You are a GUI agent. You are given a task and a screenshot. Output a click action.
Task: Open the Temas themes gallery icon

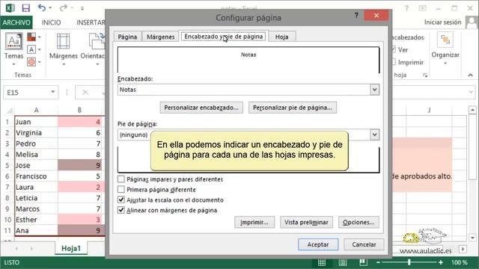point(13,42)
